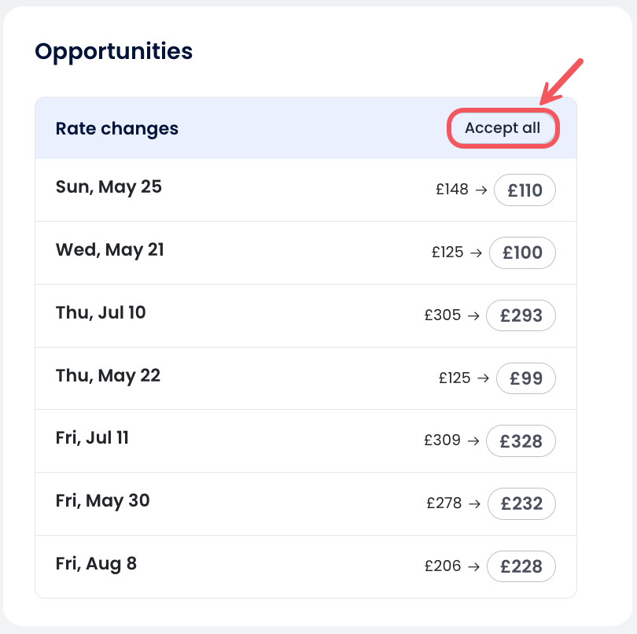The image size is (637, 634).
Task: Click the current £148 rate
Action: (x=452, y=190)
